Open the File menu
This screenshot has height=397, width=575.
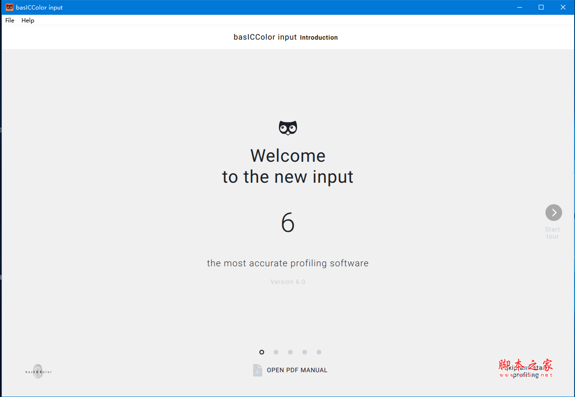click(x=10, y=21)
